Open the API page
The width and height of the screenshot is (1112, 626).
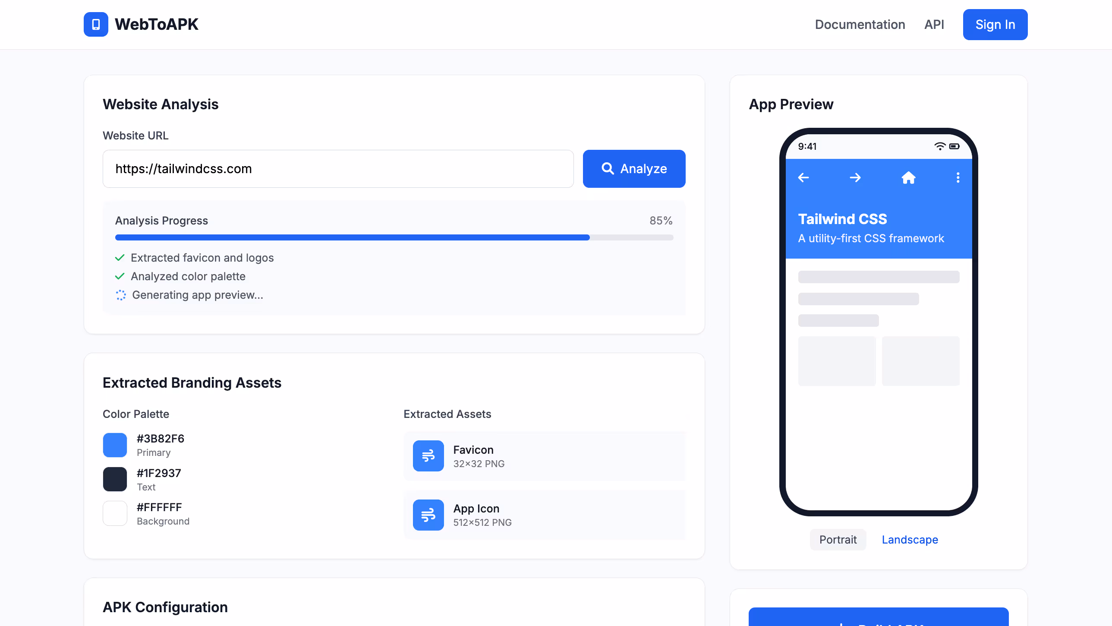934,24
